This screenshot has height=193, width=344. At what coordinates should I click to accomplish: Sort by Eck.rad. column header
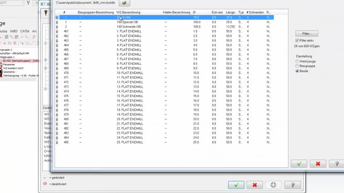coord(217,12)
